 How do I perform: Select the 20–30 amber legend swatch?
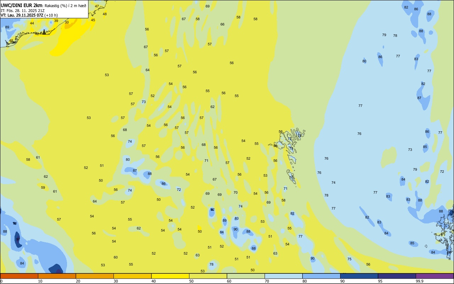click(x=95, y=276)
